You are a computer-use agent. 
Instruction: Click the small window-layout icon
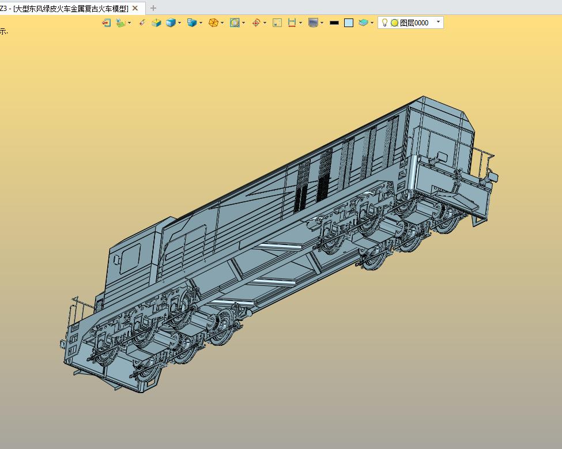tap(277, 23)
